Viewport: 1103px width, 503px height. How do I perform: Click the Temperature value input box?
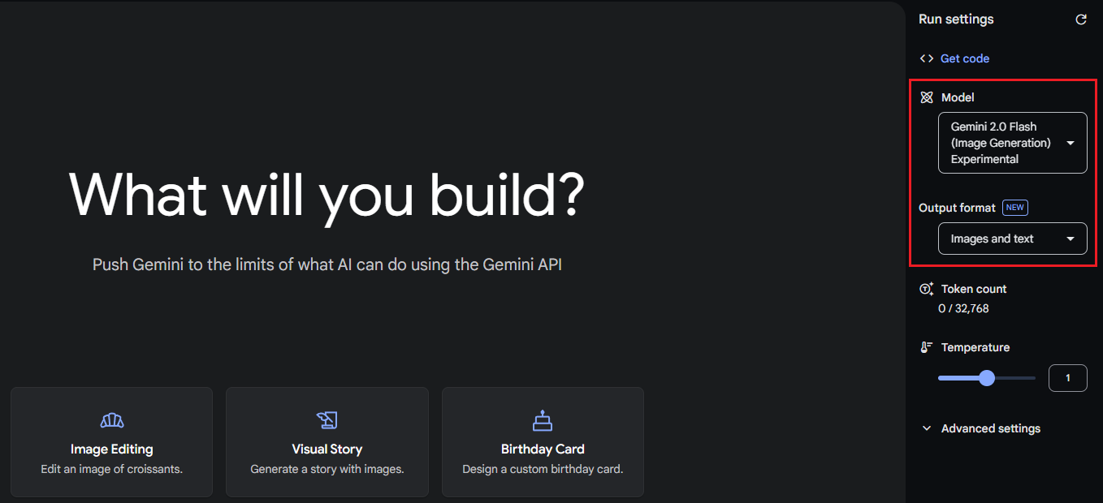[1067, 378]
